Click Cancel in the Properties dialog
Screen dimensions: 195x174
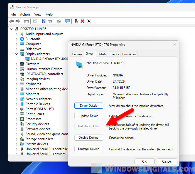[x=167, y=161]
